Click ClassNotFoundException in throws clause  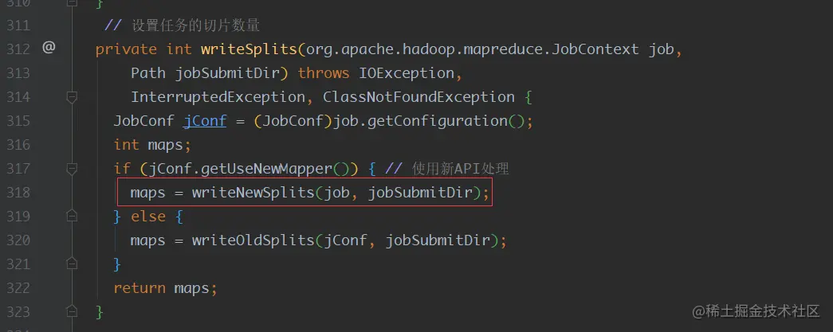point(418,97)
